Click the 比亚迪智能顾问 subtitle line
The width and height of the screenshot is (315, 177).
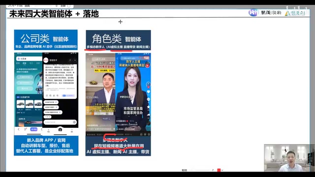[x=46, y=47]
